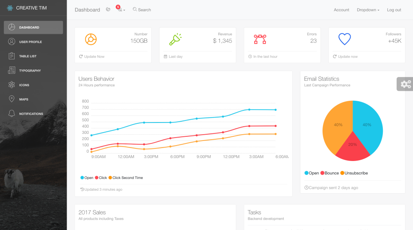413x230 pixels.
Task: Click the Log out link
Action: coord(394,10)
